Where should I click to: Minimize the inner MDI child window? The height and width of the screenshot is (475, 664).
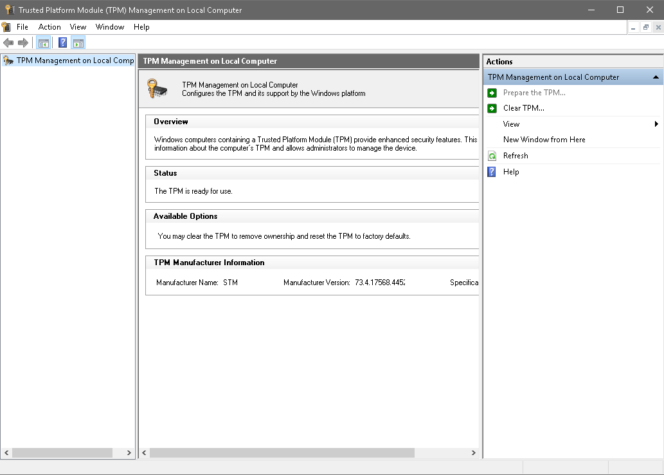(633, 28)
